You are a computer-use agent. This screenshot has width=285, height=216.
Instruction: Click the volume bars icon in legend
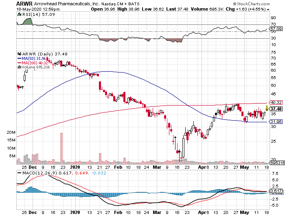[x=19, y=67]
